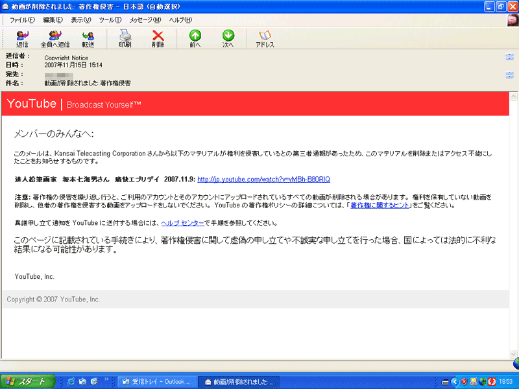Delete the message with the red 削除 icon
The height and width of the screenshot is (389, 519).
158,39
